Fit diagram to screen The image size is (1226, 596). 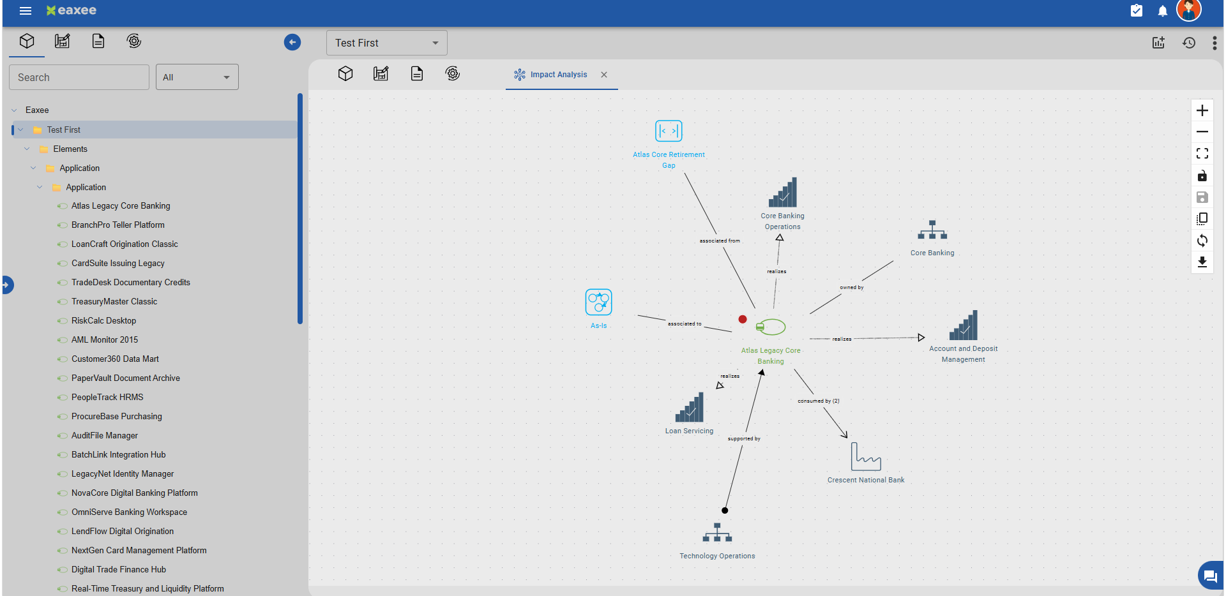[x=1202, y=154]
